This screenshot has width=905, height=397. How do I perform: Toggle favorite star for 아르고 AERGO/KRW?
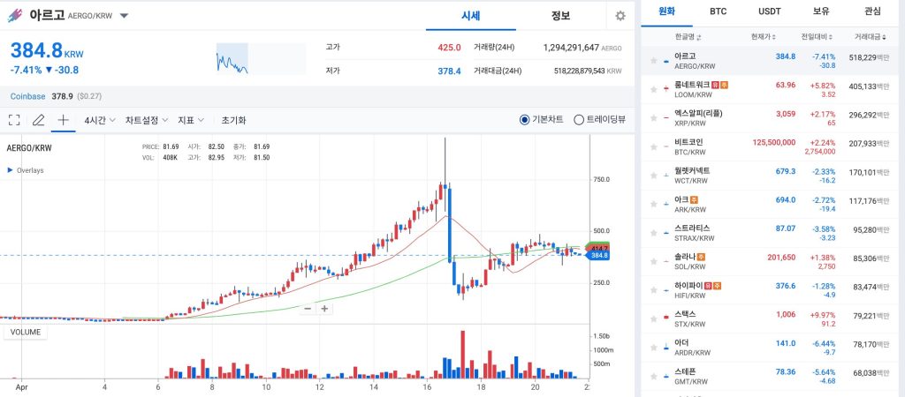[x=653, y=61]
